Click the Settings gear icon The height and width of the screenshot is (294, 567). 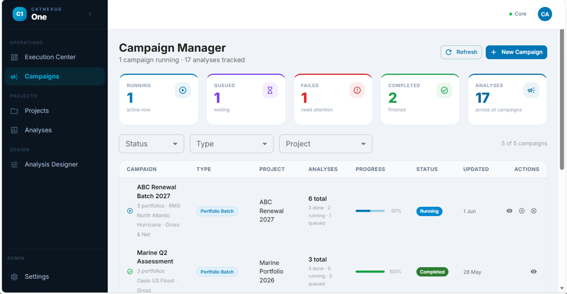tap(14, 277)
